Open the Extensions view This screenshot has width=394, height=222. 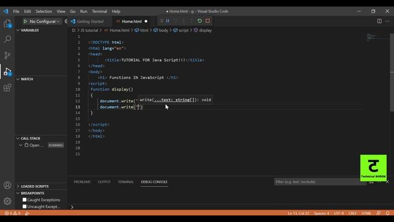coord(7,88)
